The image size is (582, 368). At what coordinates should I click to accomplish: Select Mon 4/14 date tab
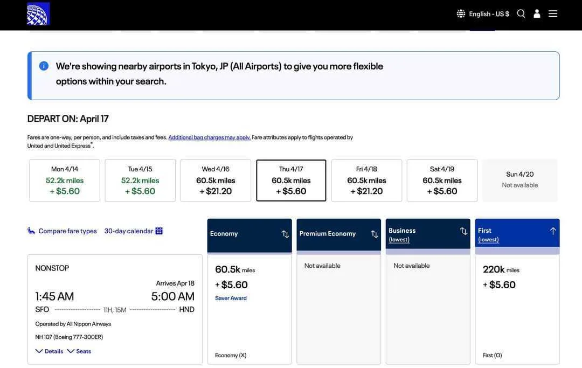65,180
